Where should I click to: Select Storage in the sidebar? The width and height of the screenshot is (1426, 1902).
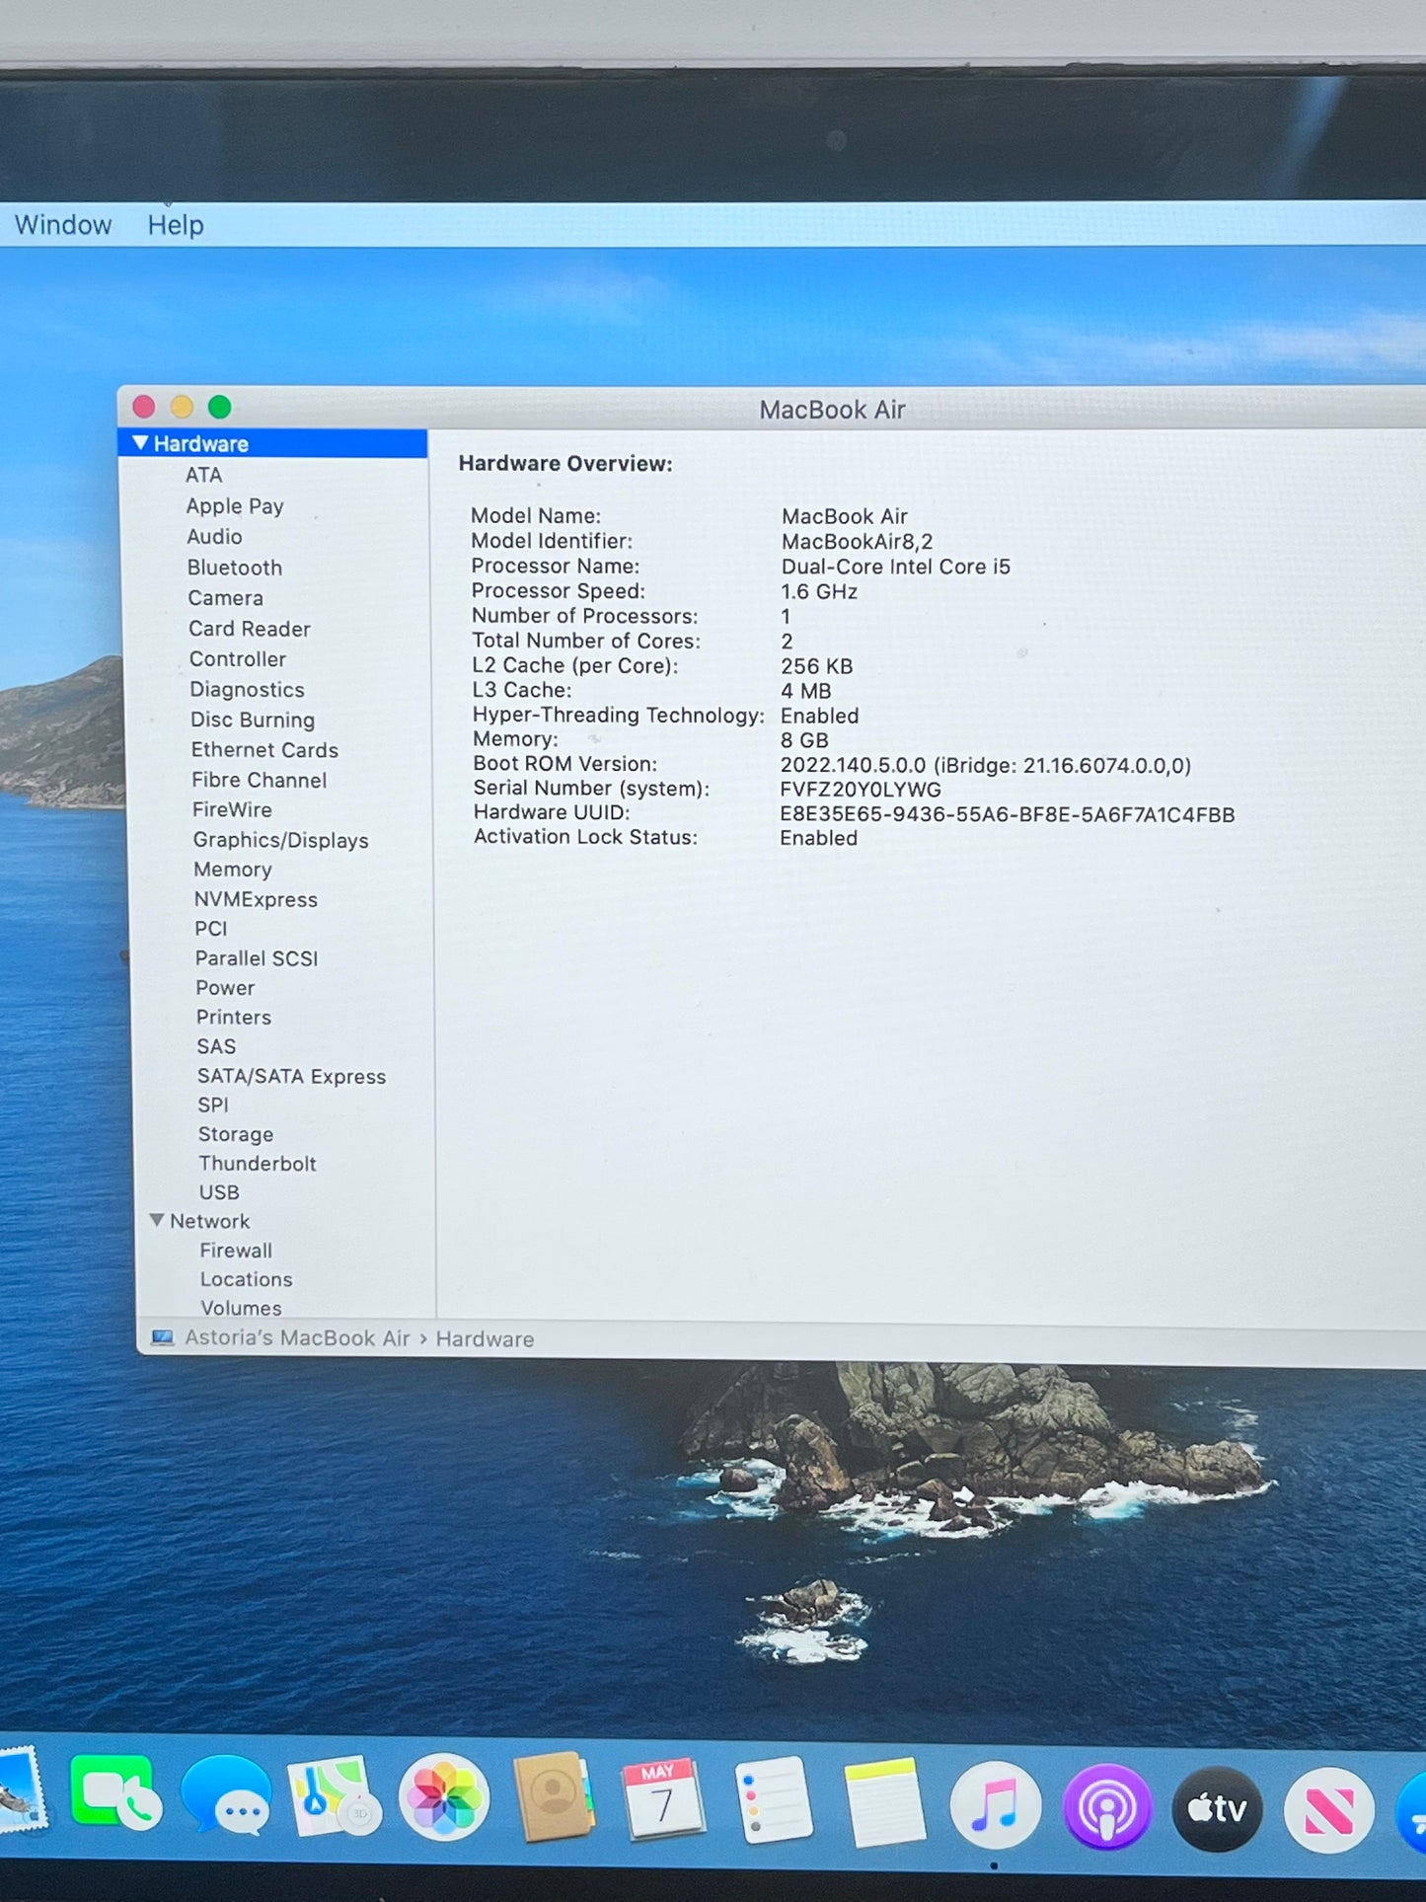(236, 1135)
